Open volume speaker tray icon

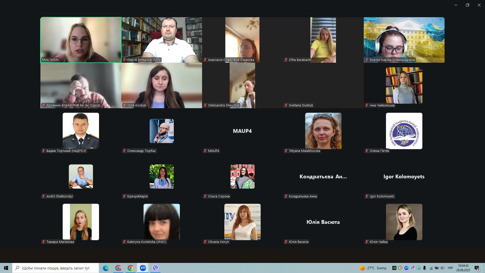point(442,268)
